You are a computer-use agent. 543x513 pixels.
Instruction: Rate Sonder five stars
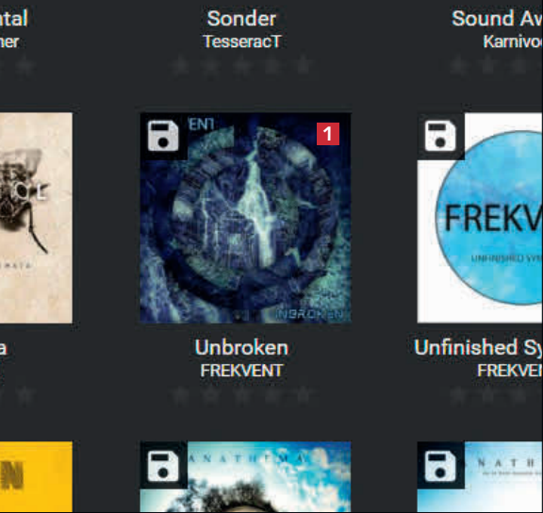[x=304, y=65]
